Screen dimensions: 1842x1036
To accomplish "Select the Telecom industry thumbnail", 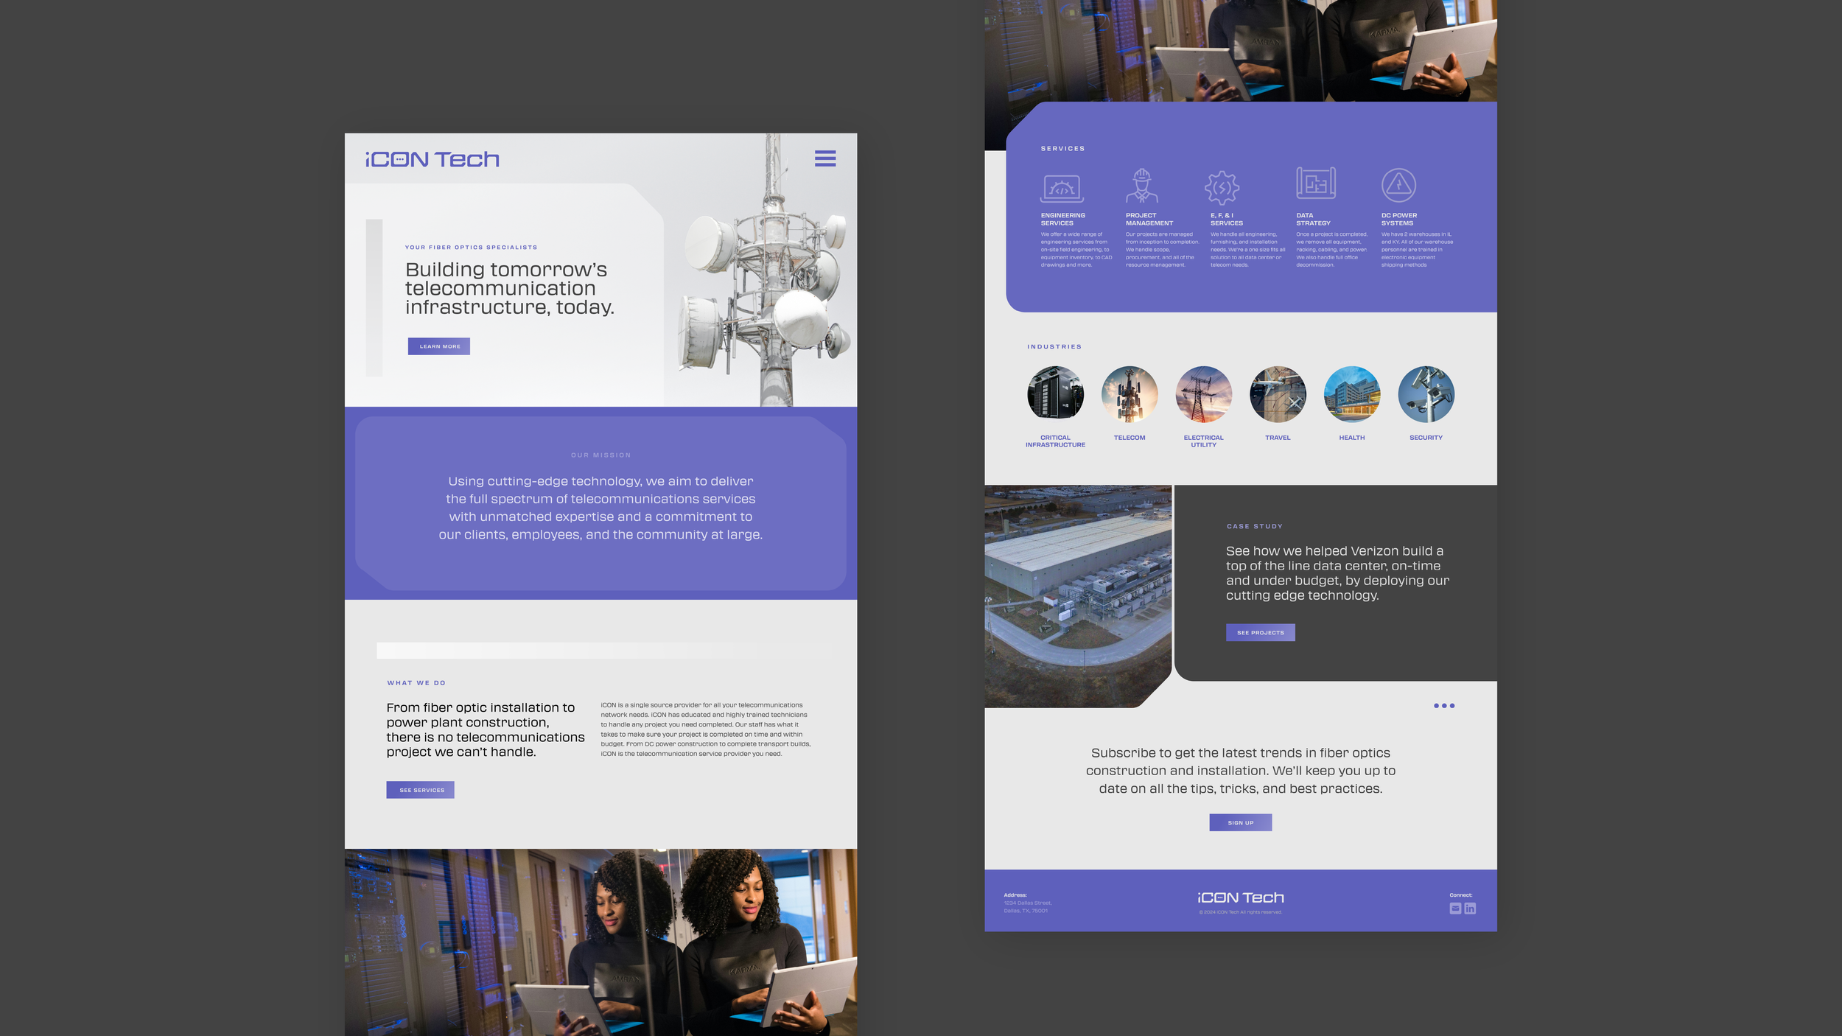I will coord(1129,394).
